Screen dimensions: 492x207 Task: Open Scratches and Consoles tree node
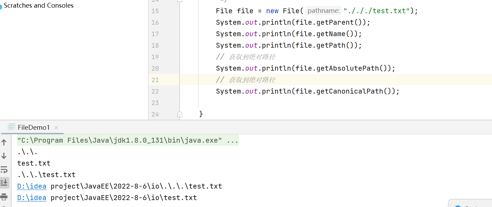click(x=38, y=6)
